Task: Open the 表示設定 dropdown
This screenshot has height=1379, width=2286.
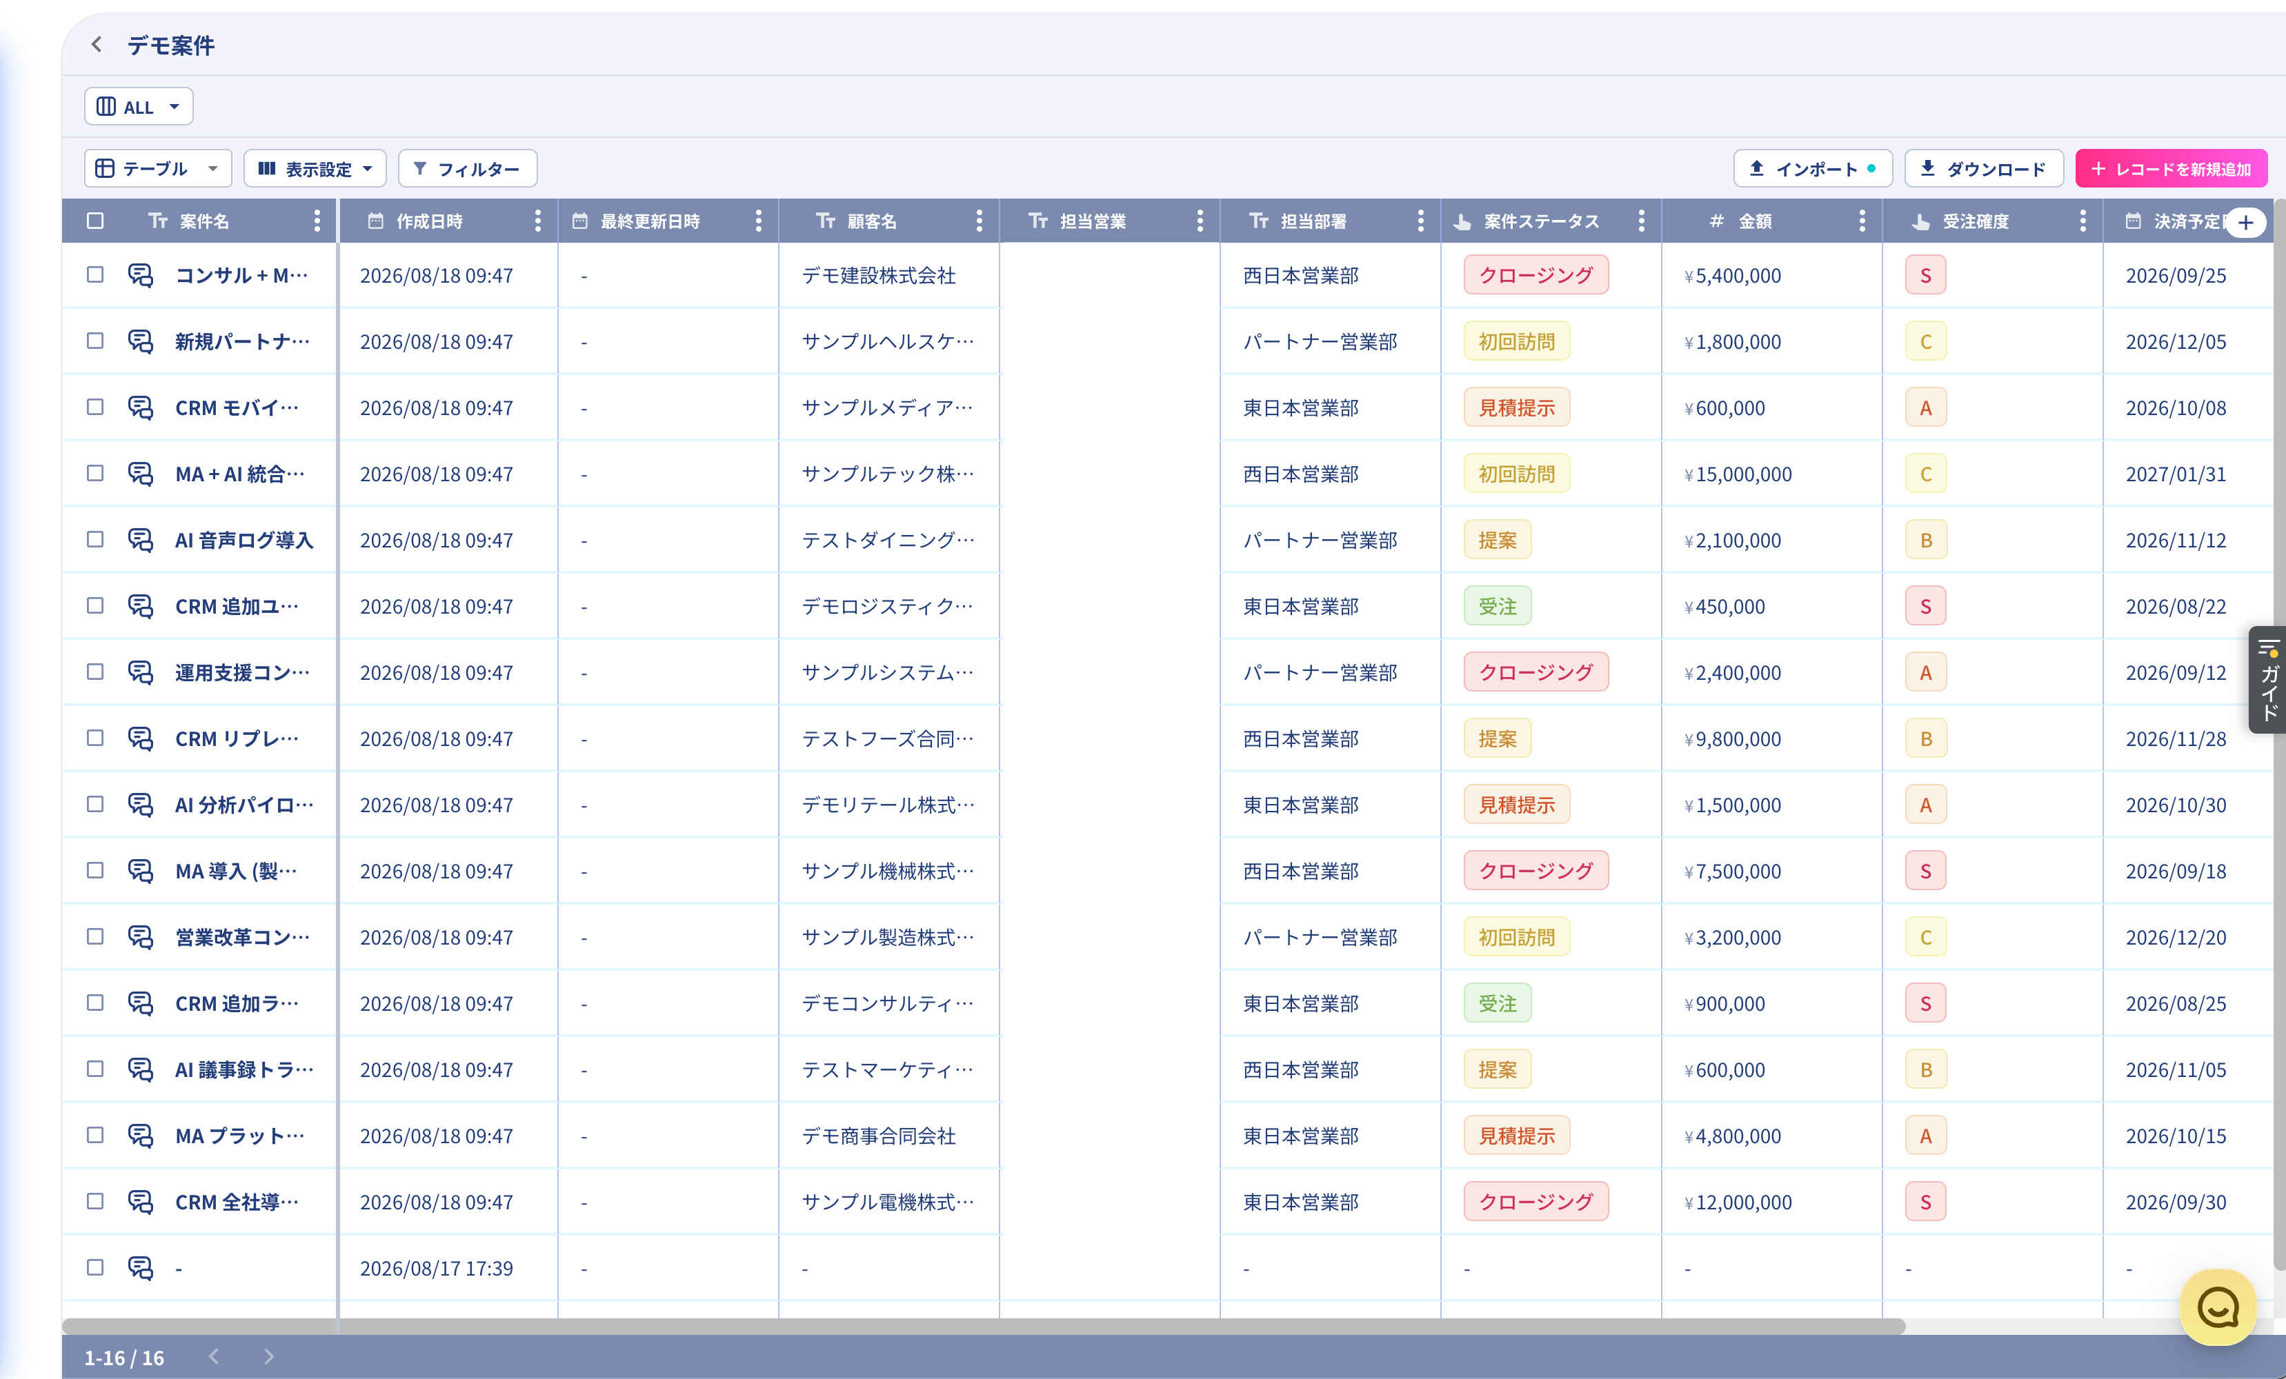Action: pos(315,169)
